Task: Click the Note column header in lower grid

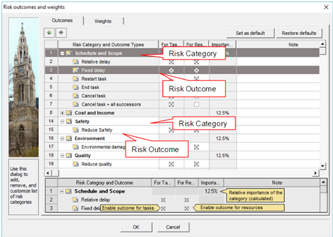Action: 272,183
